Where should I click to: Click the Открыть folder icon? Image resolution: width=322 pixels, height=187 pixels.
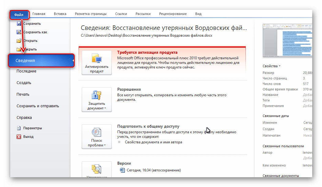[19, 41]
